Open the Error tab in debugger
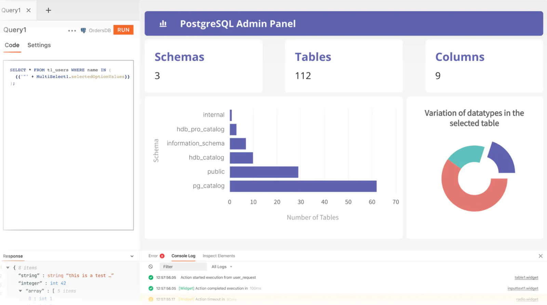Viewport: 547px width, 305px height. 153,256
